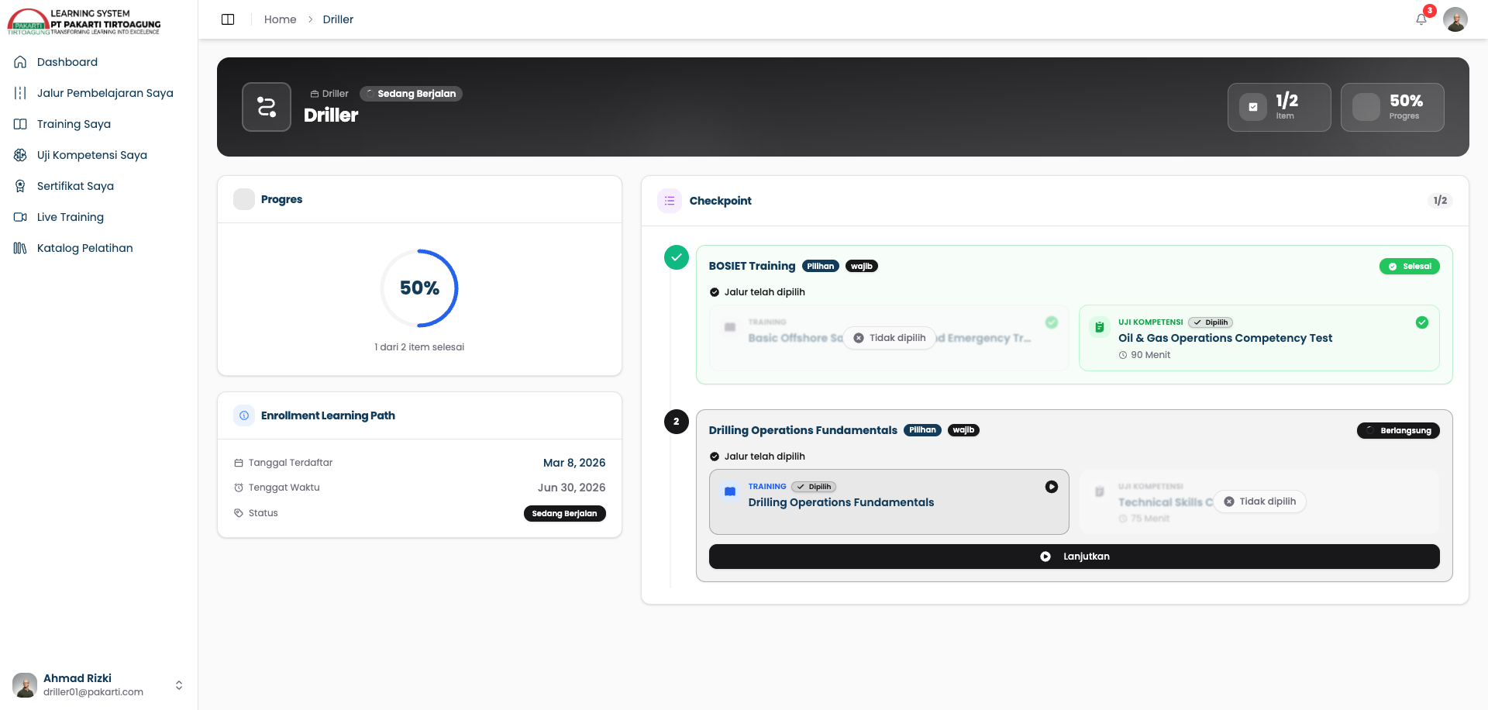The image size is (1488, 710).
Task: Click the Mar 8, 2026 enrollment date
Action: click(x=574, y=463)
